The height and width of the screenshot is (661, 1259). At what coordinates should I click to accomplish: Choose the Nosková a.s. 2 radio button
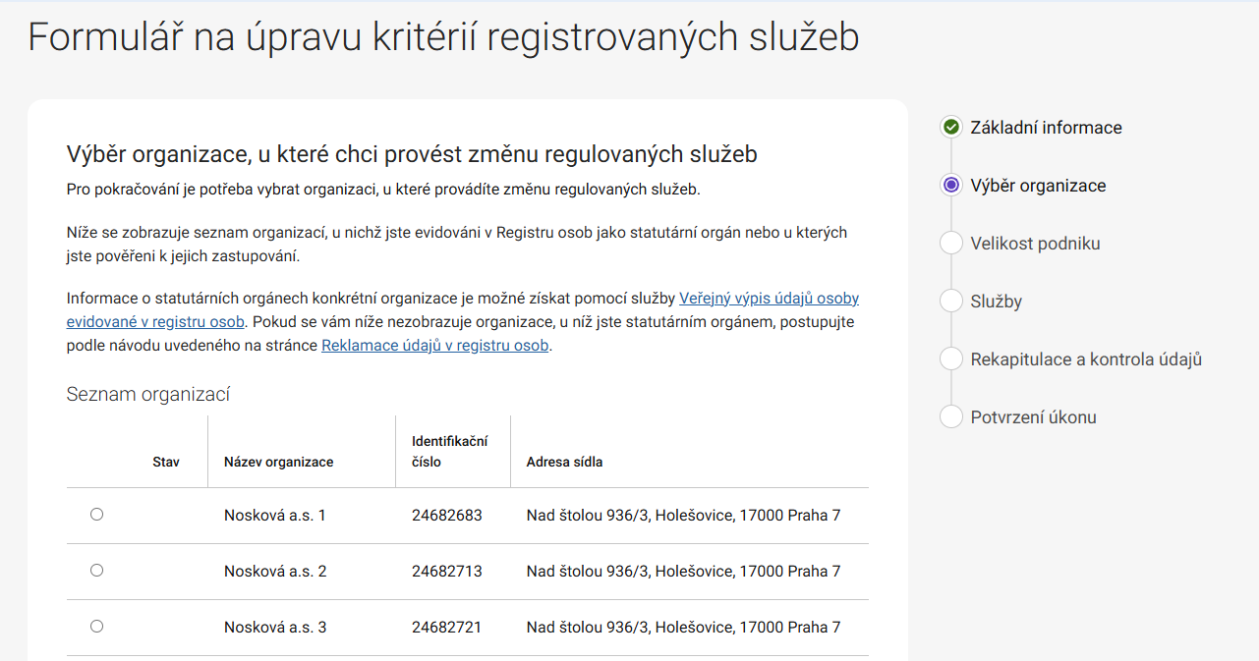click(x=96, y=570)
